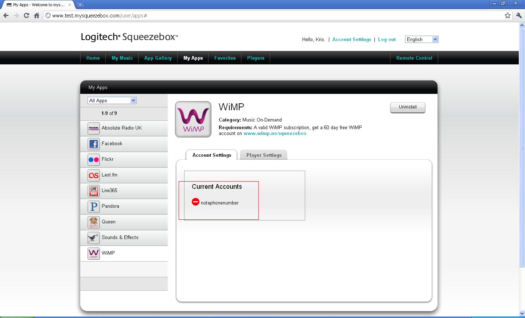Expand the English language dropdown
The image size is (525, 318).
tap(421, 39)
